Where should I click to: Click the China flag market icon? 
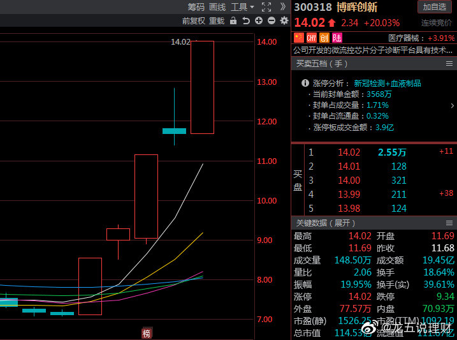(299, 38)
